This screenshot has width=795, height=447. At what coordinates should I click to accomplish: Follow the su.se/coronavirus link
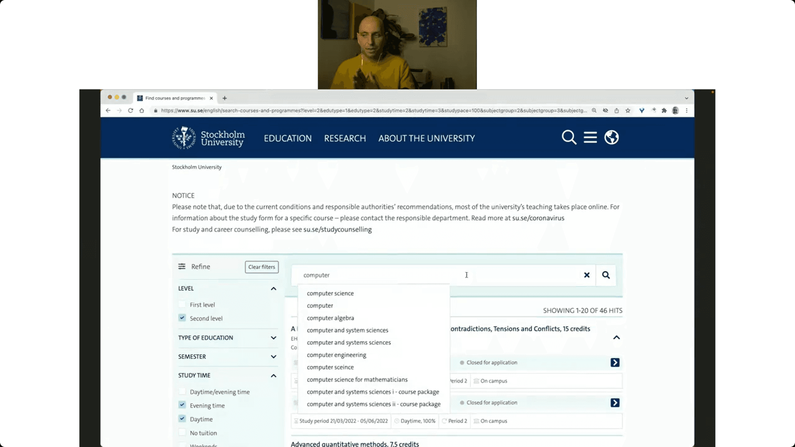(538, 218)
